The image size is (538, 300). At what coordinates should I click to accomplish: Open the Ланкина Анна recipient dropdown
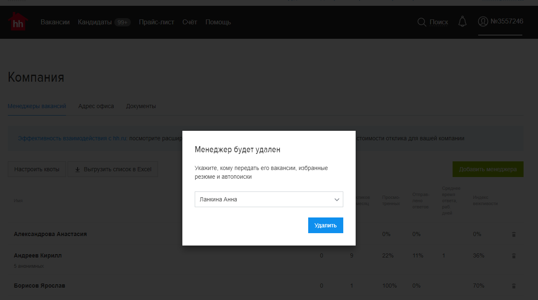269,199
